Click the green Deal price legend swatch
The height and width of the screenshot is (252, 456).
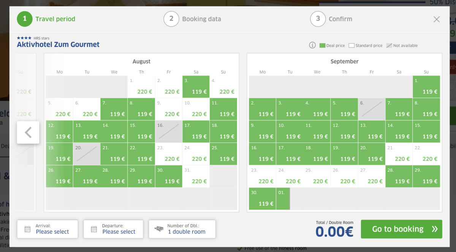[322, 46]
